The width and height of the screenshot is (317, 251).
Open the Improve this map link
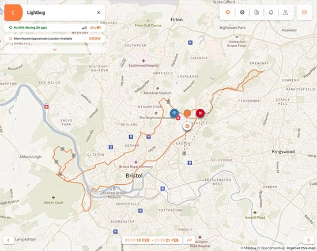[301, 248]
